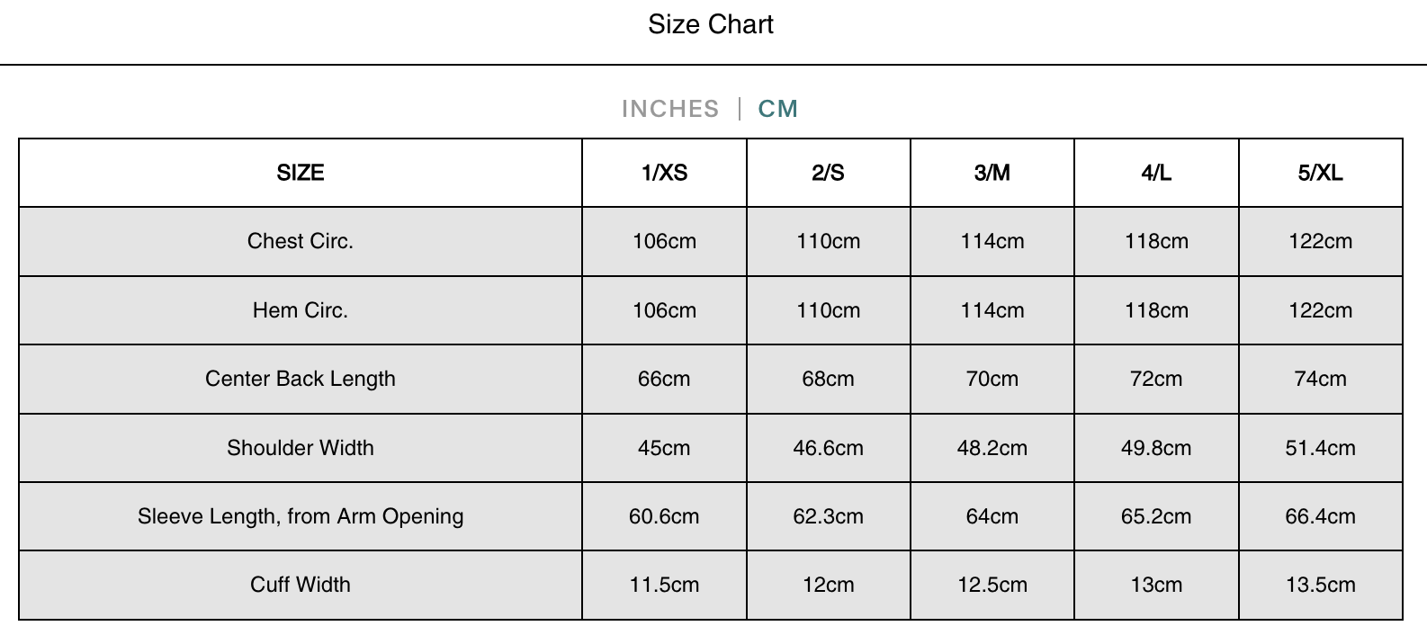Click the 74cm Center Back Length cell
The width and height of the screenshot is (1427, 635).
(x=1320, y=379)
